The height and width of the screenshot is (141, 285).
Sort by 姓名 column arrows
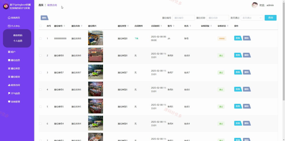tap(190, 26)
